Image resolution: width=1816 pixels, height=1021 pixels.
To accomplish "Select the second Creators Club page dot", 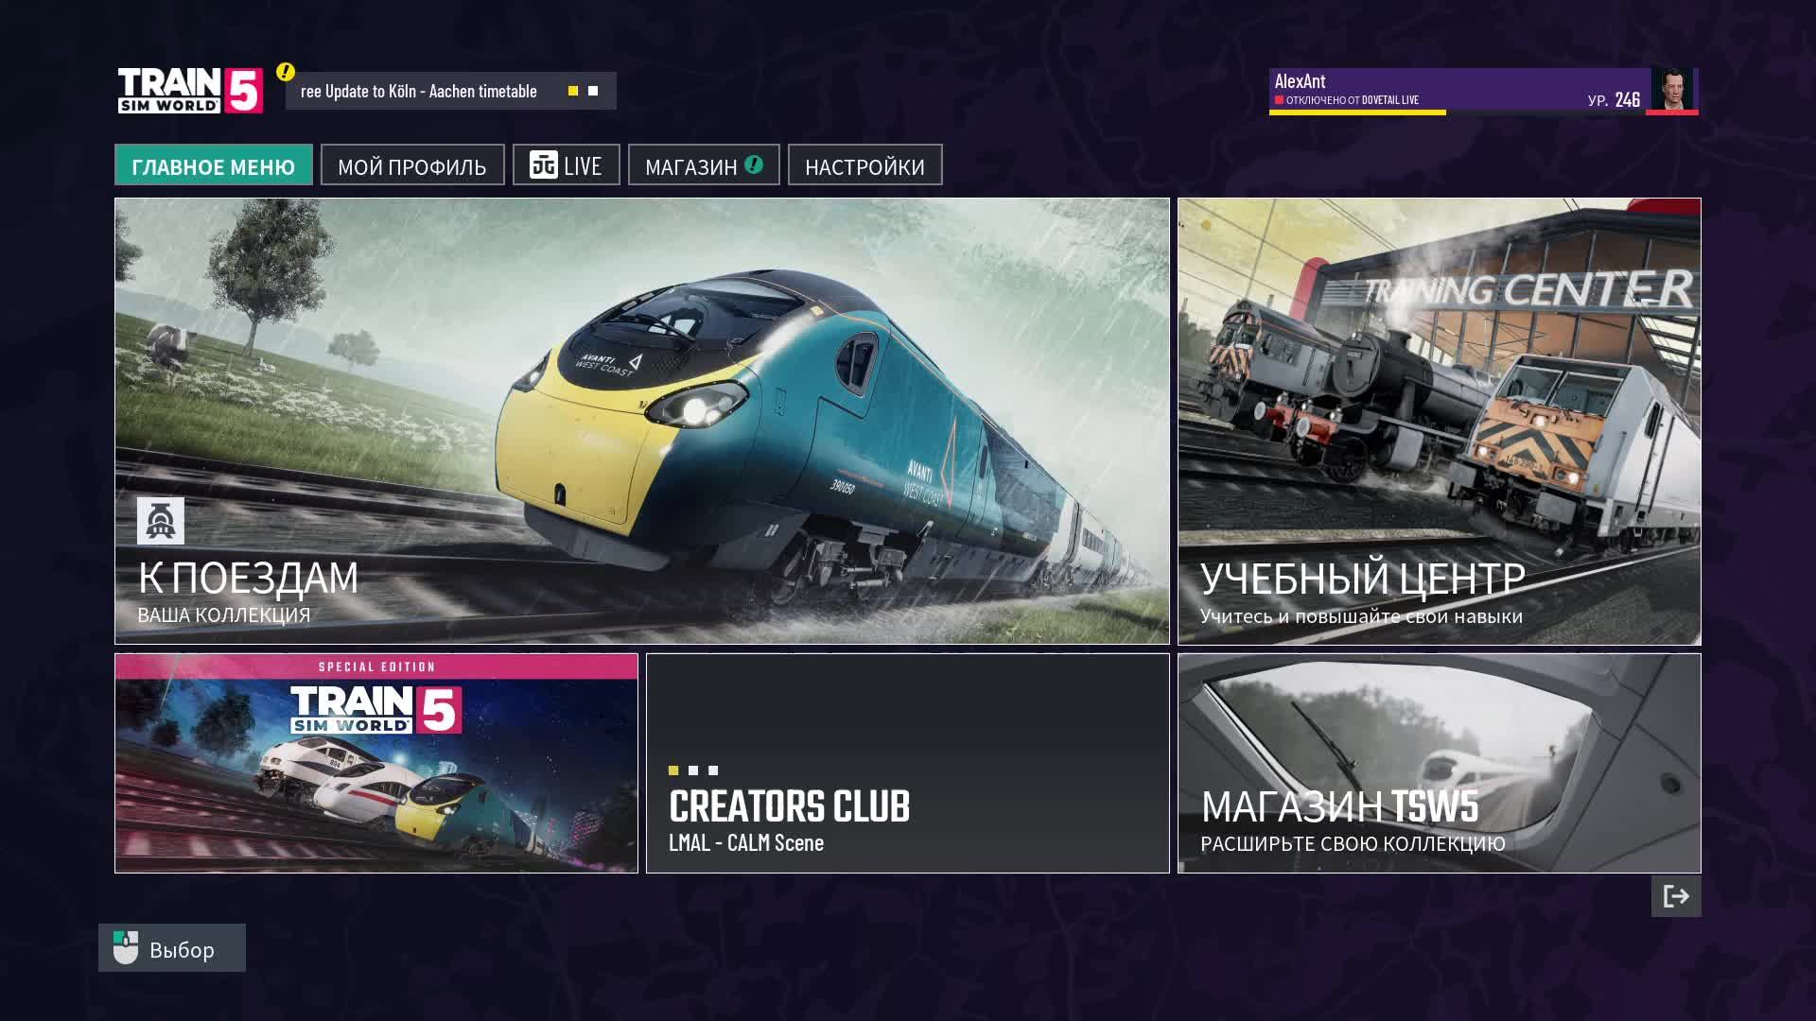I will coord(693,770).
